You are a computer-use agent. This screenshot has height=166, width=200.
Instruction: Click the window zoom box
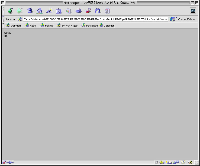coord(192,3)
